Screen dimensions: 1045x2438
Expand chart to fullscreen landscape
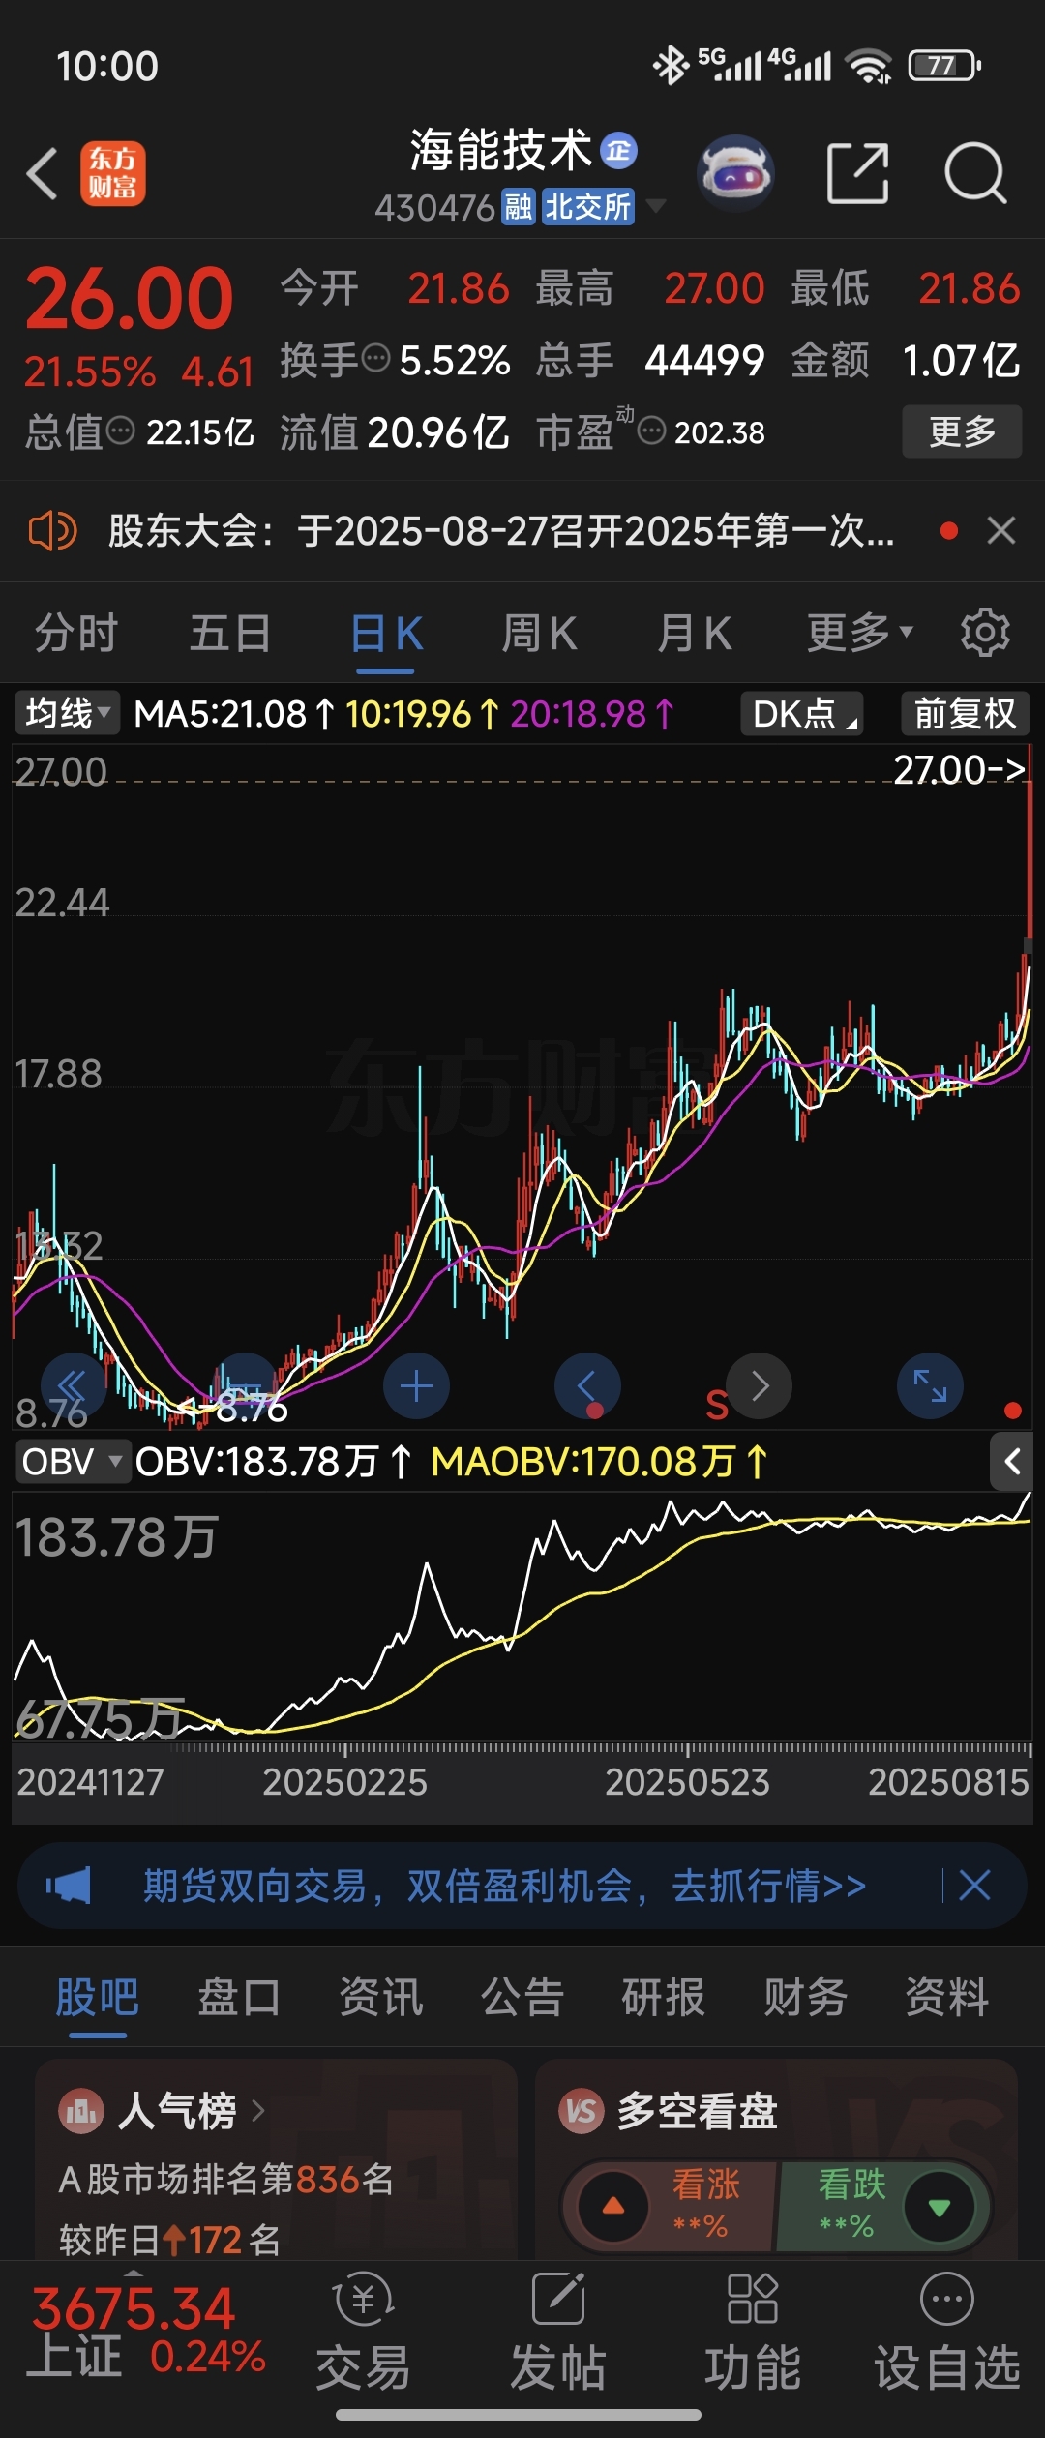point(931,1386)
